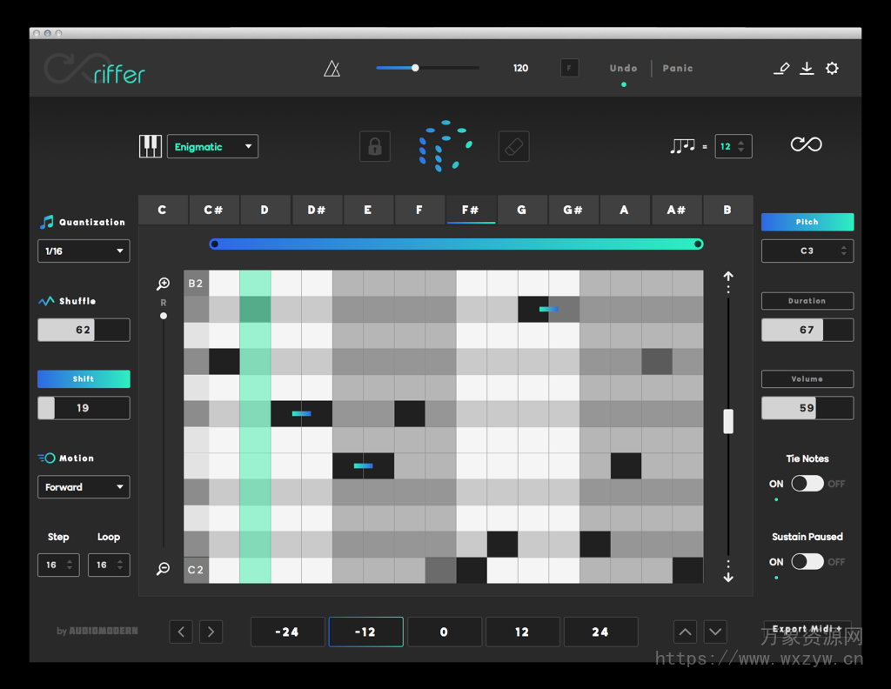Click the Export Midi button
Screen dimensions: 891x689
[807, 628]
